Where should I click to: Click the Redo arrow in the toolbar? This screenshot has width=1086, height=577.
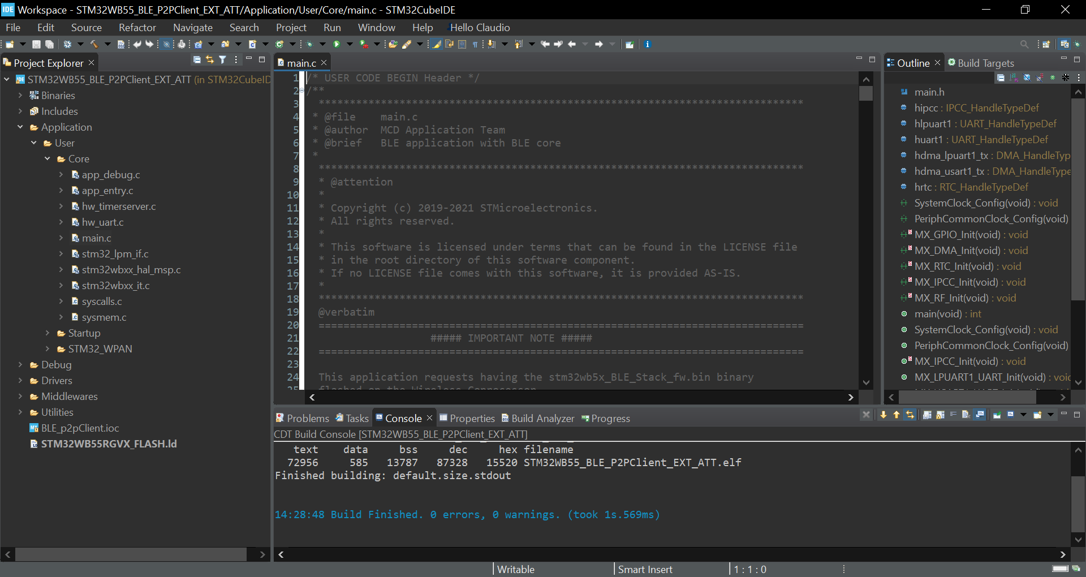[x=149, y=44]
